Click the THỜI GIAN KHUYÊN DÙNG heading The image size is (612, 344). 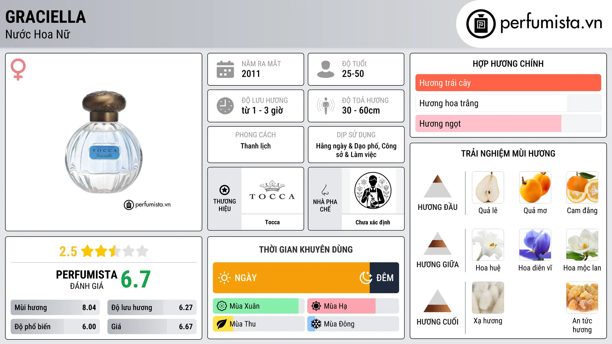[306, 249]
